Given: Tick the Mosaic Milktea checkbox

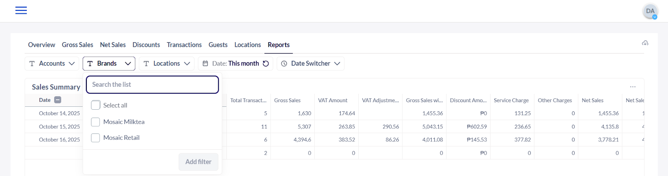Looking at the screenshot, I should pyautogui.click(x=96, y=122).
